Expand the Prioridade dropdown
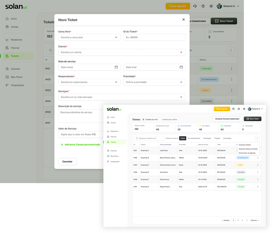The image size is (272, 233). tap(154, 82)
